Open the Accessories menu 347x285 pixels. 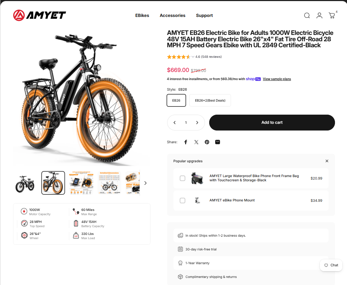[172, 16]
